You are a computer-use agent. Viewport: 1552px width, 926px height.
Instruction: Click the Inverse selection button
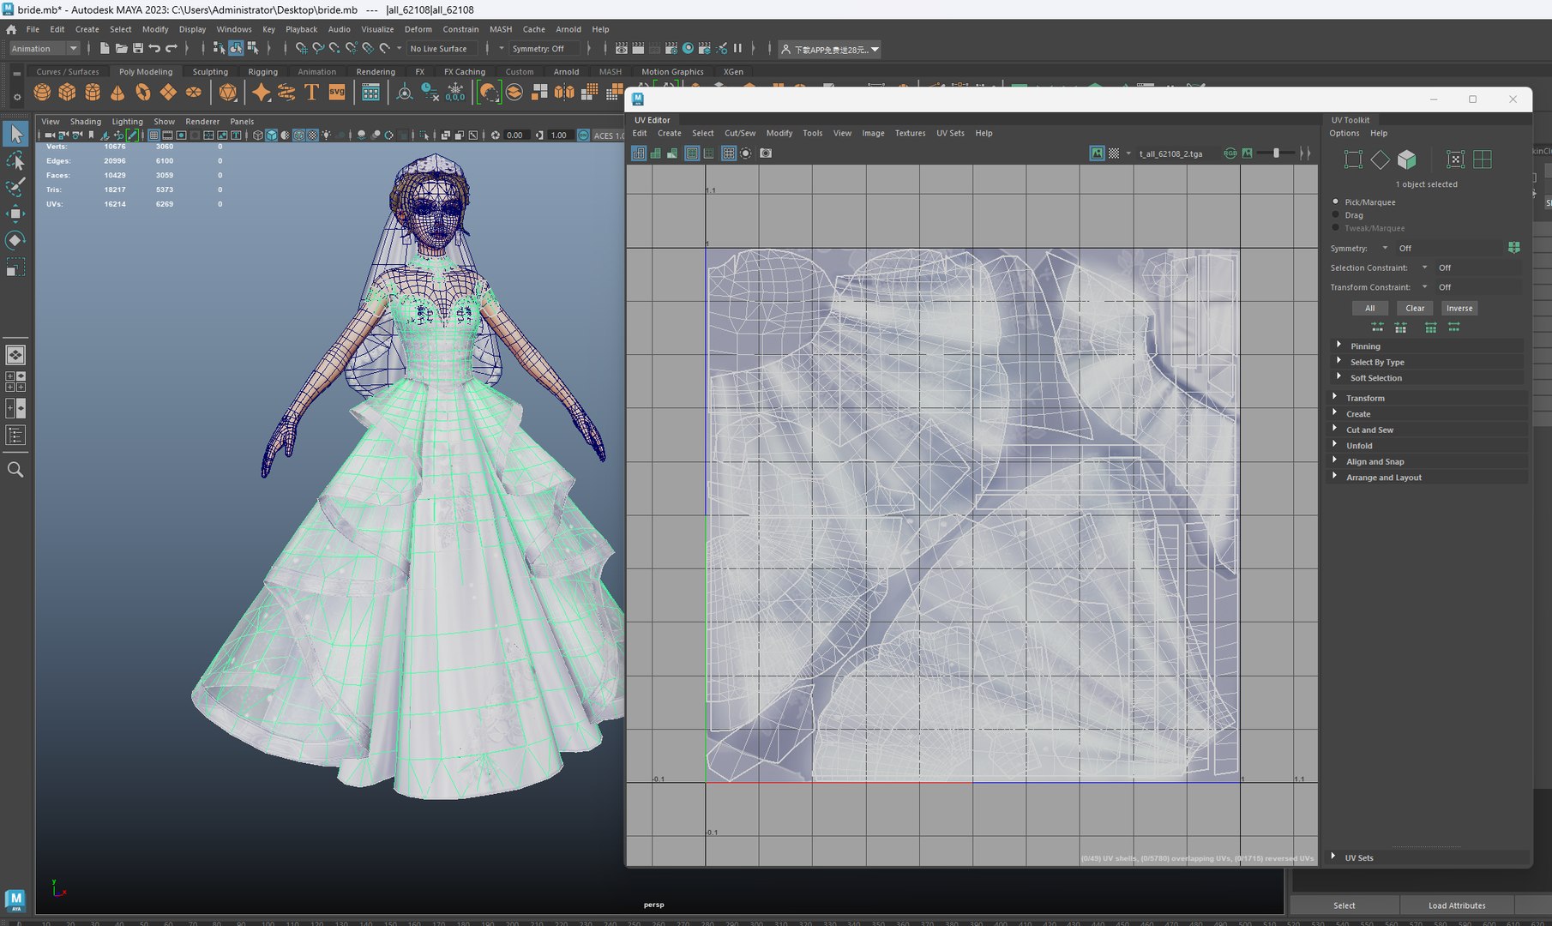pyautogui.click(x=1459, y=308)
